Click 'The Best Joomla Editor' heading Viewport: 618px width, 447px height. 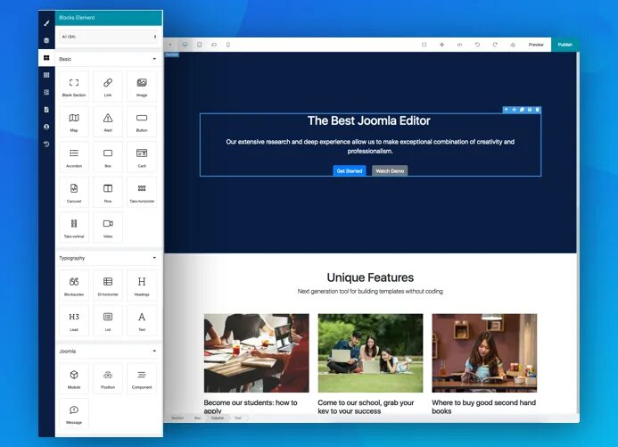(x=369, y=120)
